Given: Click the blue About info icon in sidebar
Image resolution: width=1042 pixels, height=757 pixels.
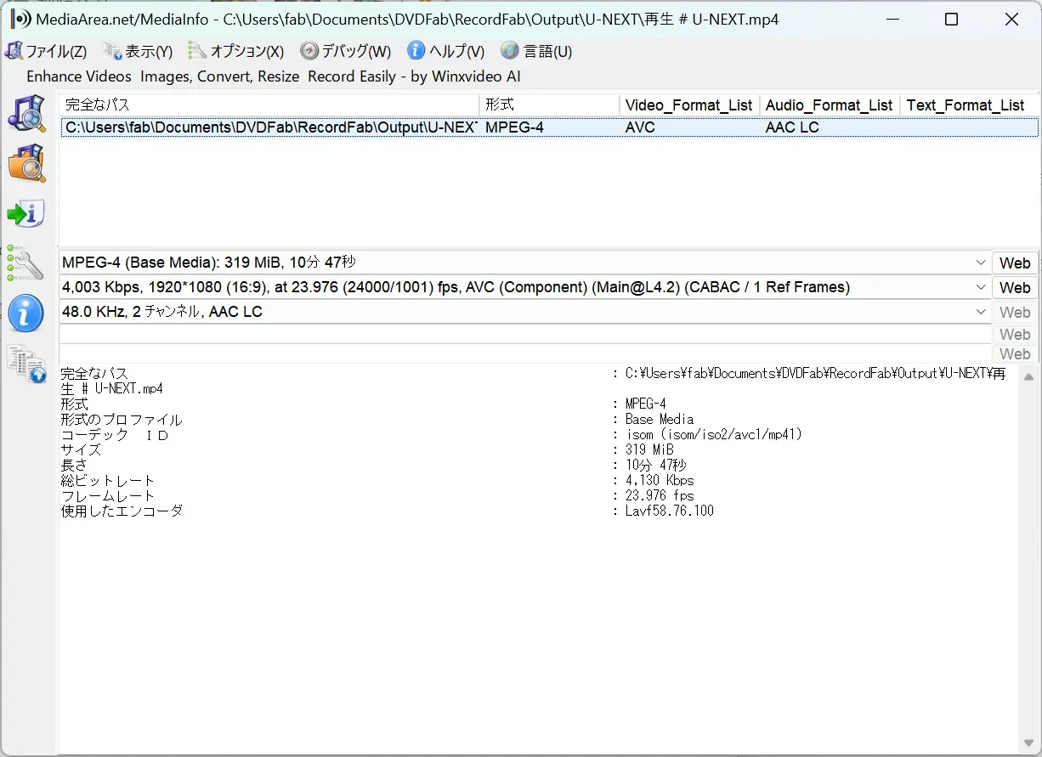Looking at the screenshot, I should click(x=26, y=314).
